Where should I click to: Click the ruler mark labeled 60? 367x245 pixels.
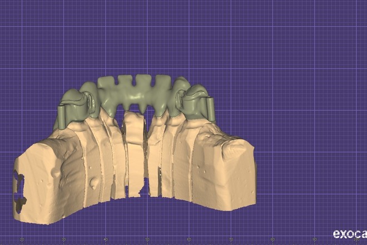click(189, 240)
